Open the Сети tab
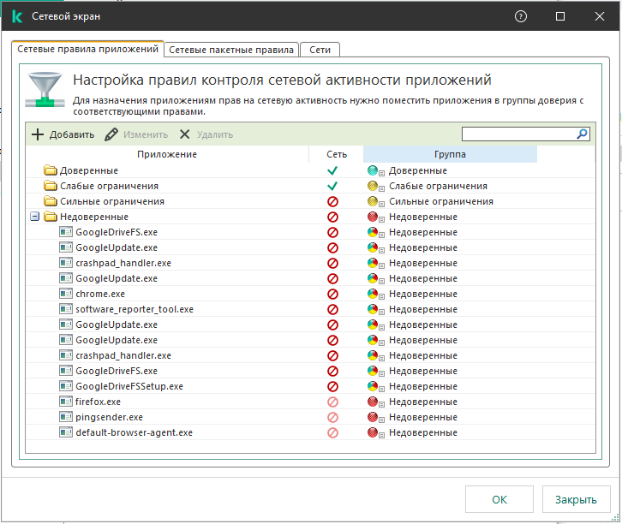Screen dimensions: 622x524 (x=320, y=50)
